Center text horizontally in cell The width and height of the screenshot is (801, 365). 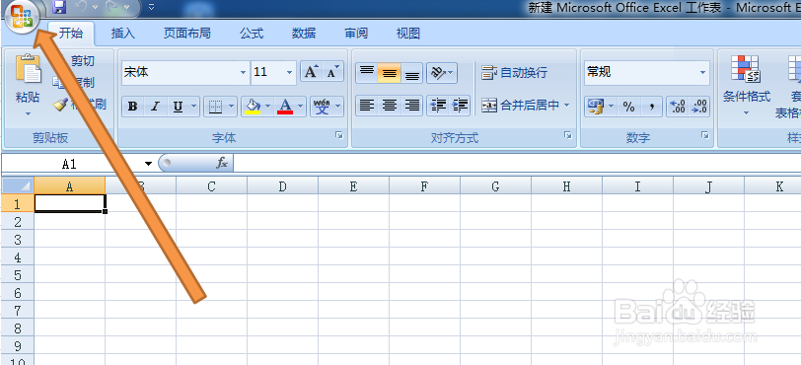pyautogui.click(x=390, y=106)
